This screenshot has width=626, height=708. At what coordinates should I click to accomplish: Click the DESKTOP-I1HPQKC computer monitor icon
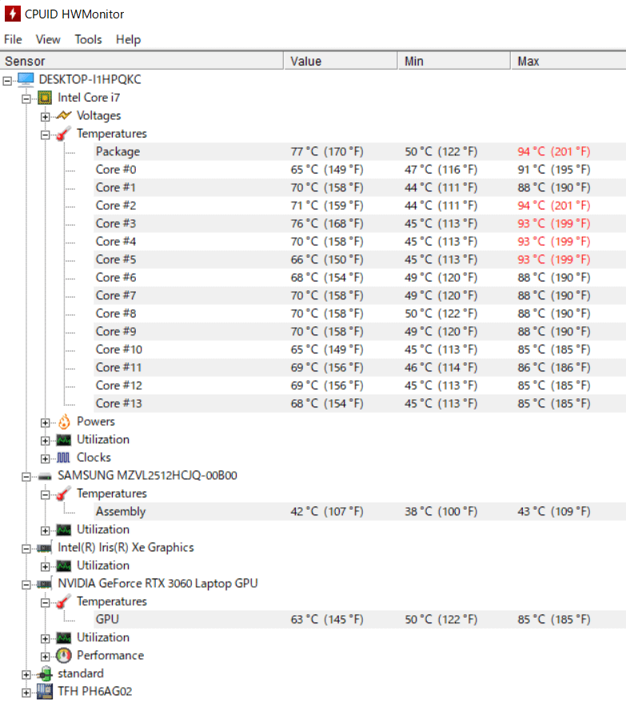(x=26, y=79)
